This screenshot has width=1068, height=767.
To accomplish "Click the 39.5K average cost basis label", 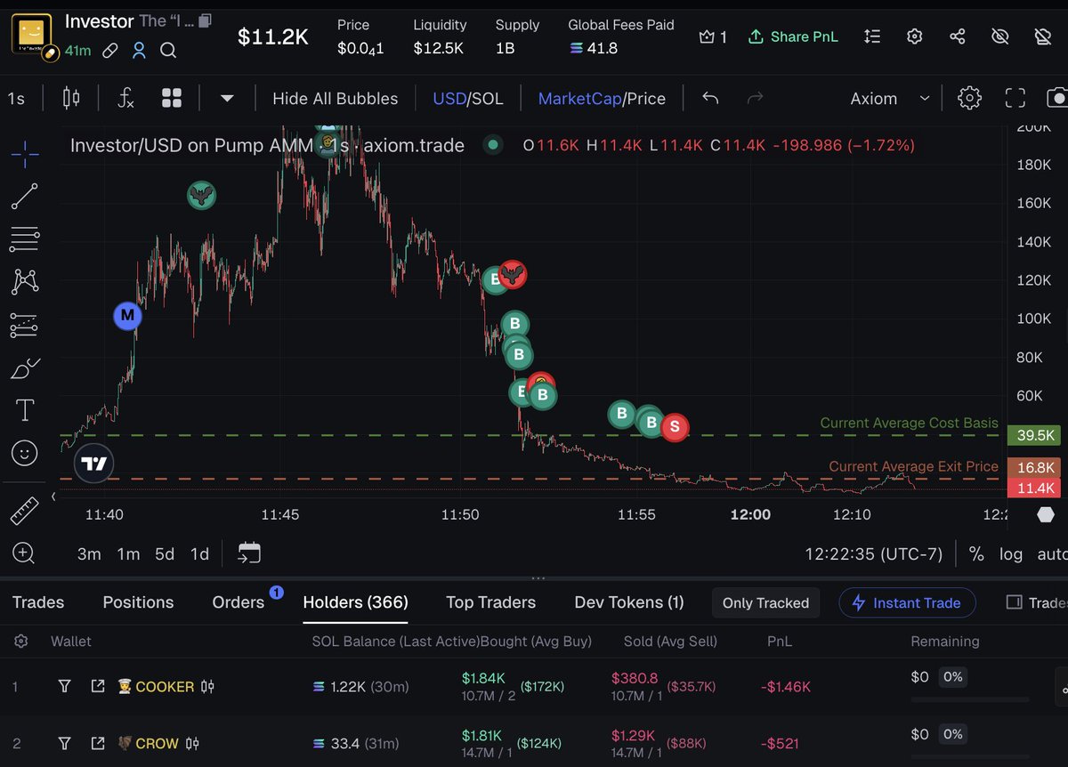I will click(x=1033, y=435).
